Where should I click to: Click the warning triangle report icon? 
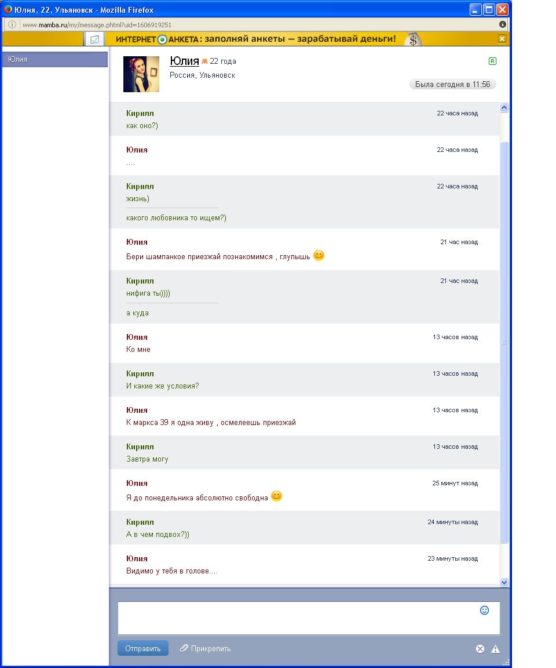click(495, 649)
